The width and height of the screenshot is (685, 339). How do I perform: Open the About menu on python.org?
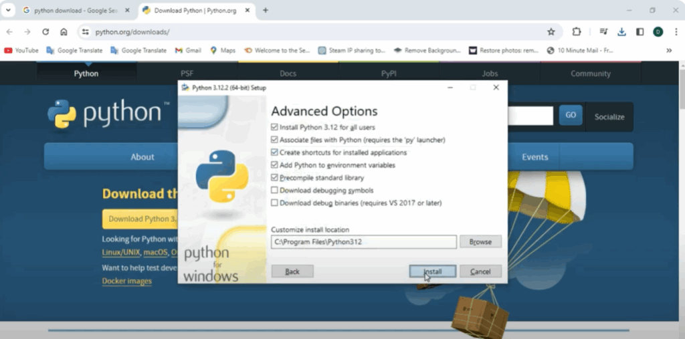pyautogui.click(x=142, y=157)
